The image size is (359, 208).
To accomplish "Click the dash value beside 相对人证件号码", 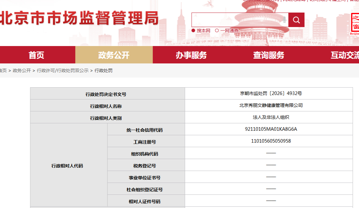I will coord(271,201).
